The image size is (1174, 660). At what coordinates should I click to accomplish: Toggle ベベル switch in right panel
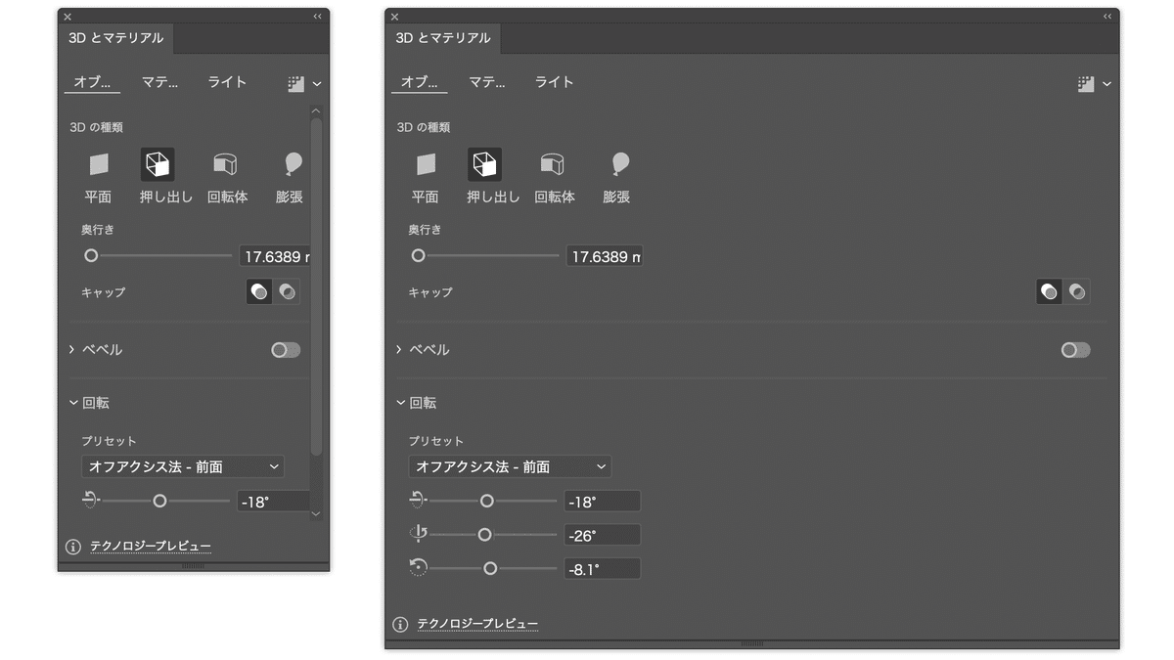[x=1075, y=350]
